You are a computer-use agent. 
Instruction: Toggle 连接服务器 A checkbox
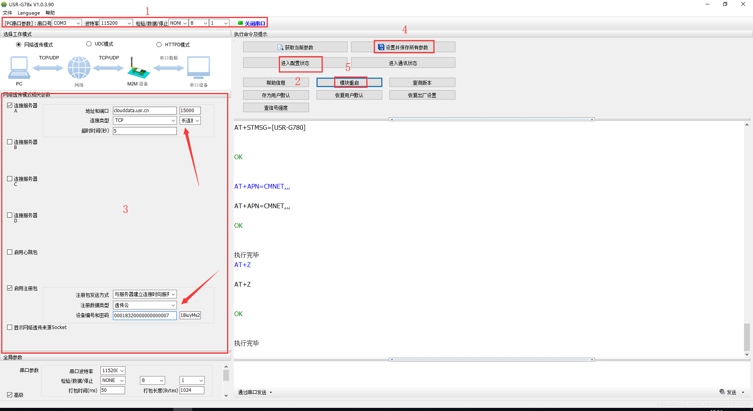coord(10,105)
